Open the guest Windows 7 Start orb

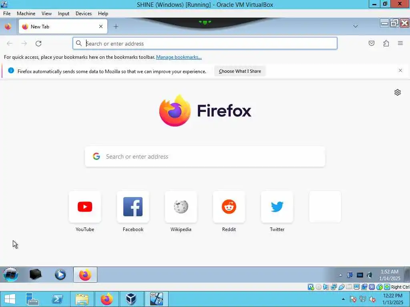coord(10,275)
